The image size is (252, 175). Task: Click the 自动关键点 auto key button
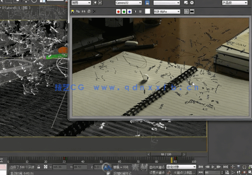157,167
